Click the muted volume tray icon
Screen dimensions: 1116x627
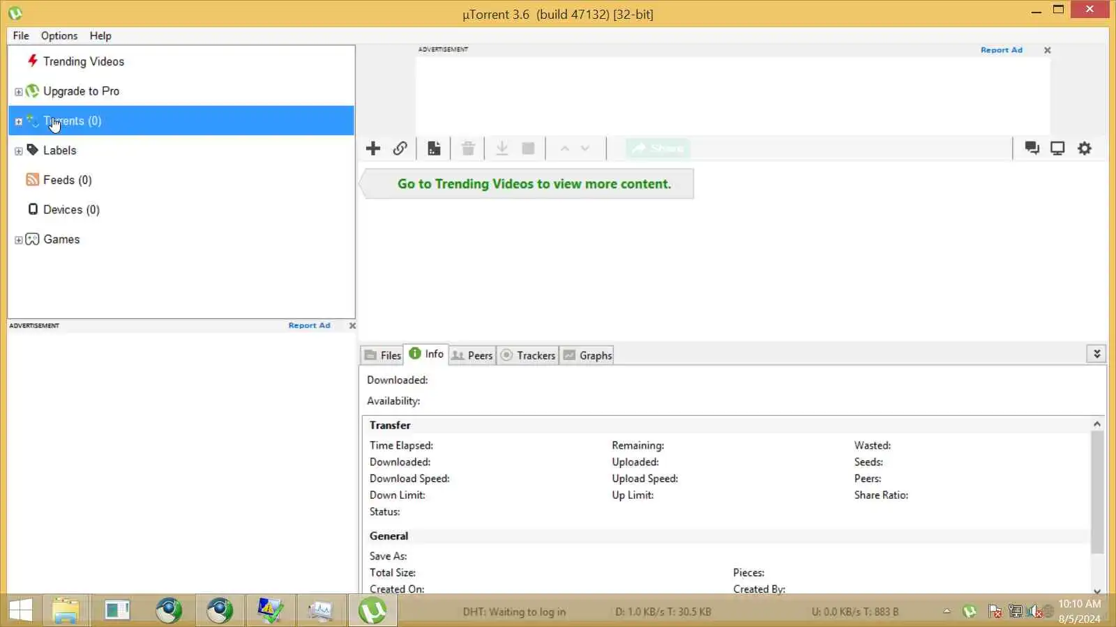tap(1035, 612)
